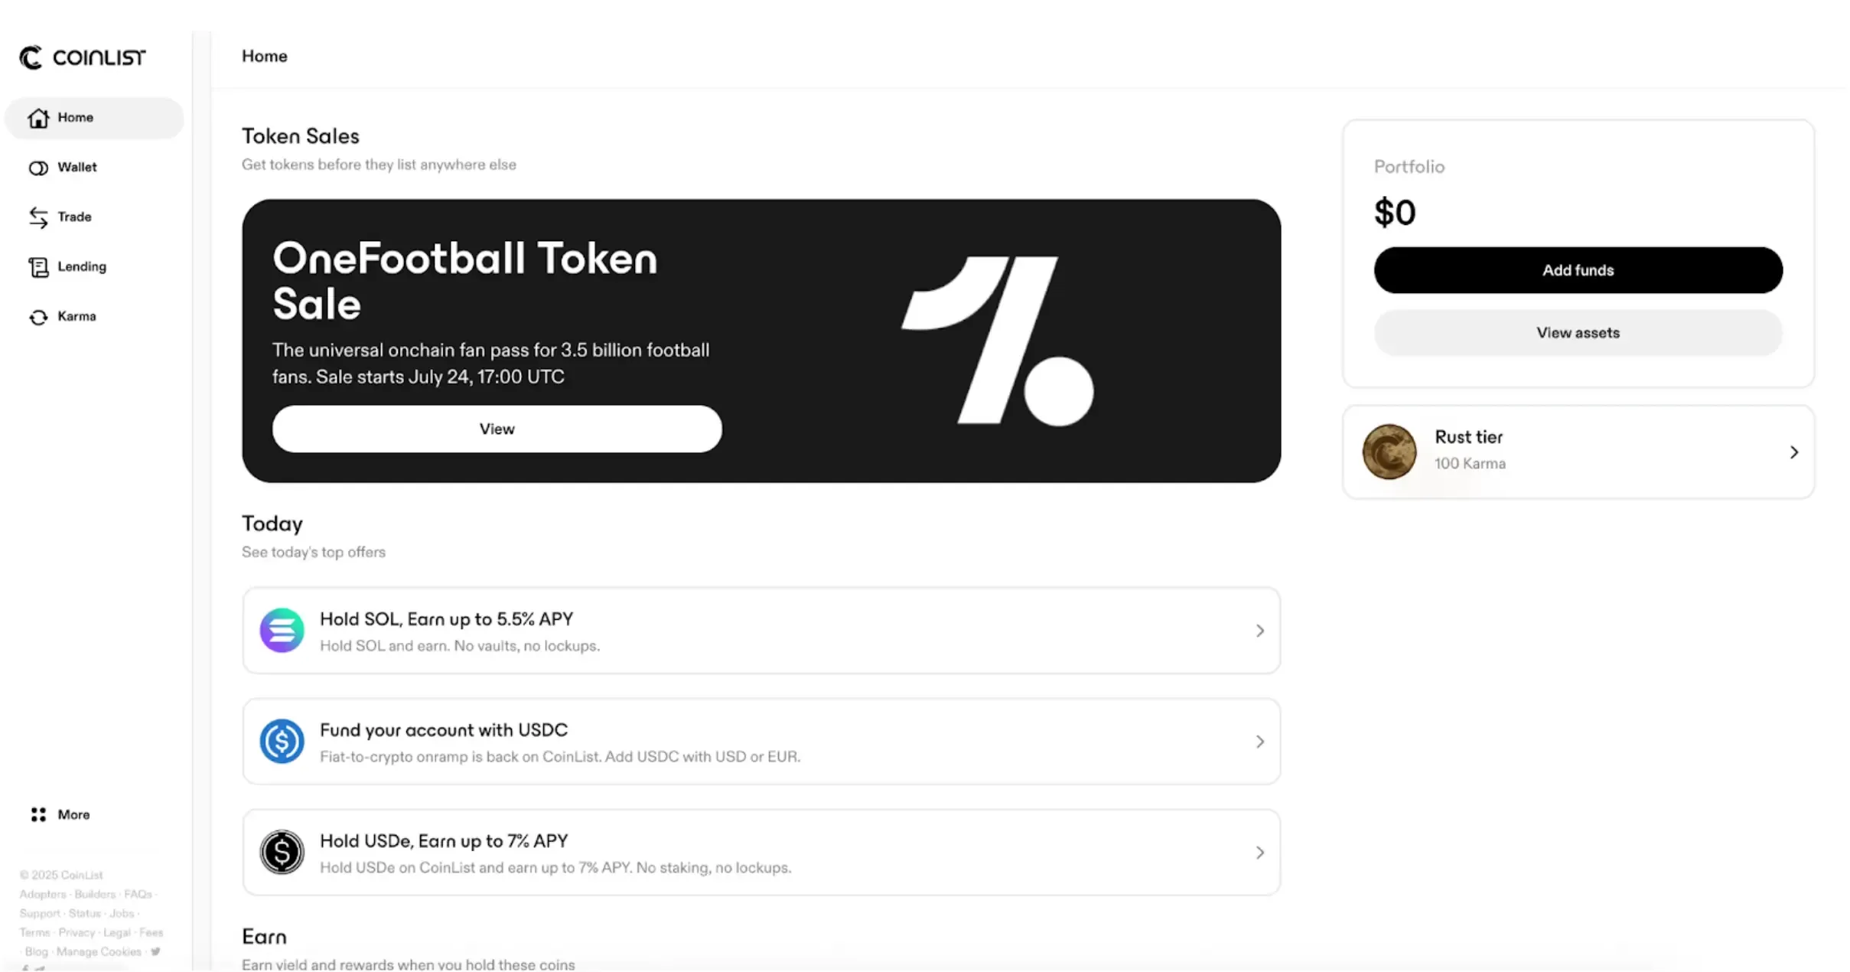Screen dimensions: 1850x972
Task: Open Lending using its document icon
Action: click(38, 266)
